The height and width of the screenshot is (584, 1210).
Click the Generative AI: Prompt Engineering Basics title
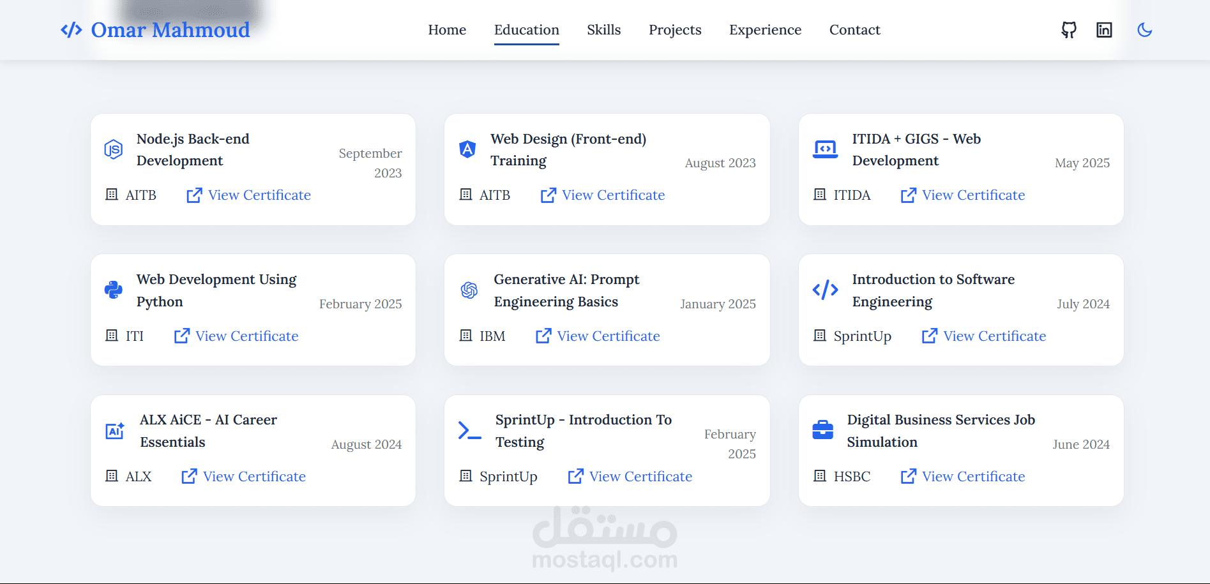pyautogui.click(x=566, y=290)
